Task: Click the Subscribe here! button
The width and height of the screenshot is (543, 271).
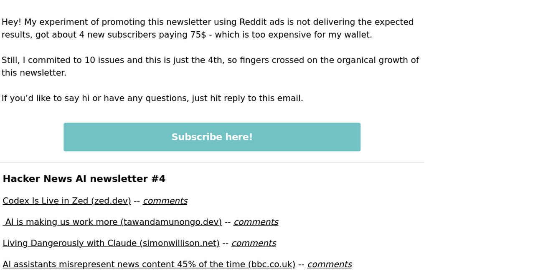Action: pos(212,137)
